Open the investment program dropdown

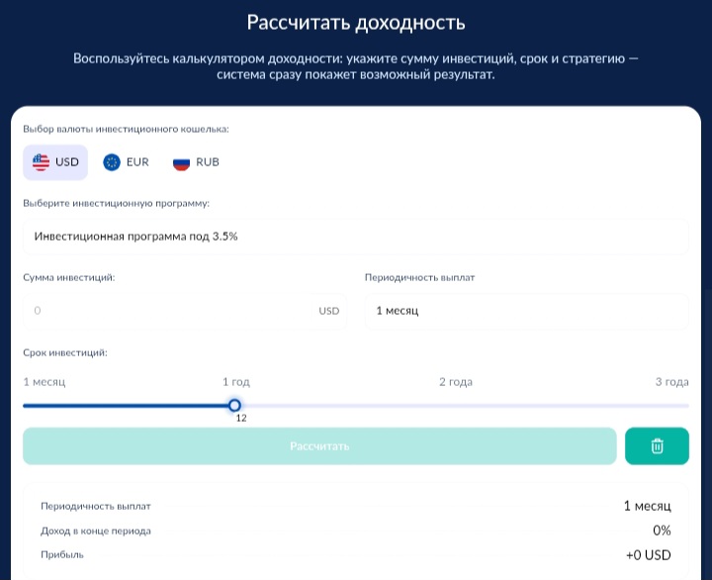[x=355, y=237]
